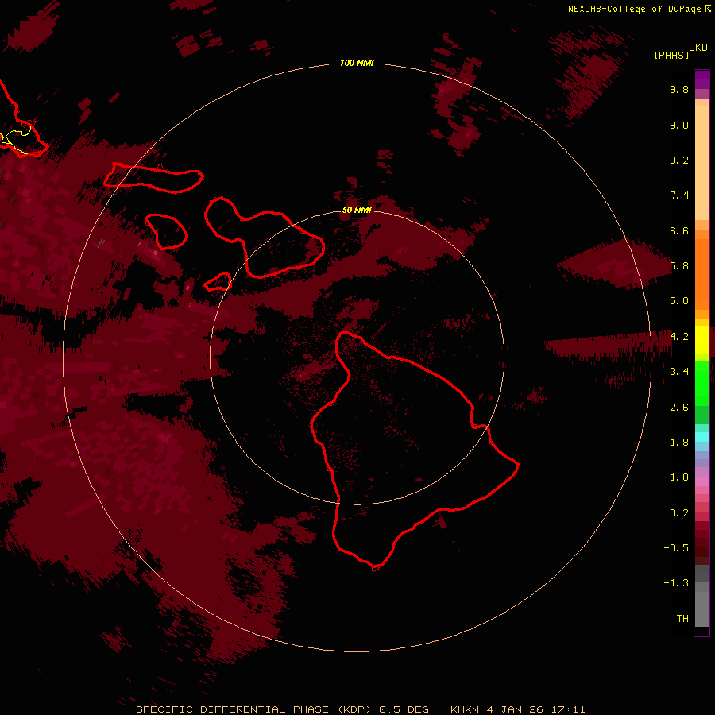
Task: Select the 4.2 legend value
Action: pyautogui.click(x=679, y=337)
